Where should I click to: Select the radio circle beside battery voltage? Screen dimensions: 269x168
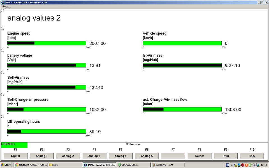[x=3, y=50]
